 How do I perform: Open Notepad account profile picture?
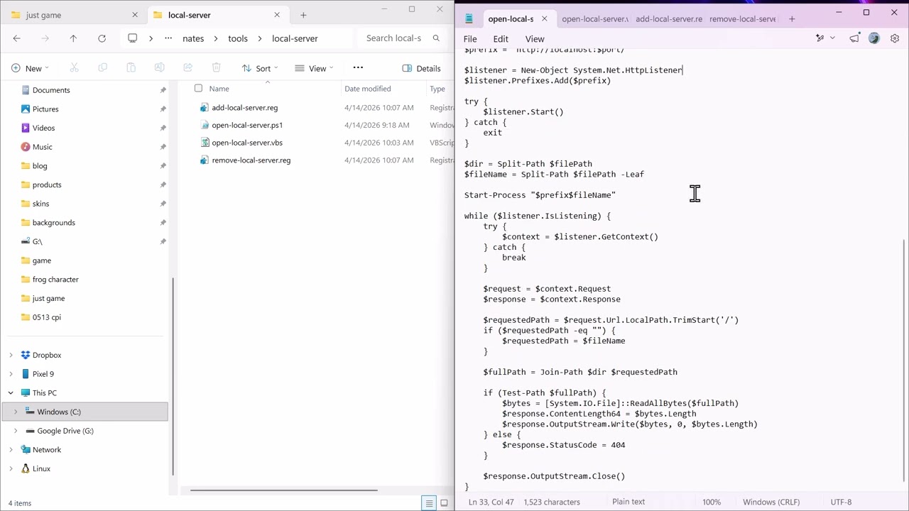pos(874,39)
